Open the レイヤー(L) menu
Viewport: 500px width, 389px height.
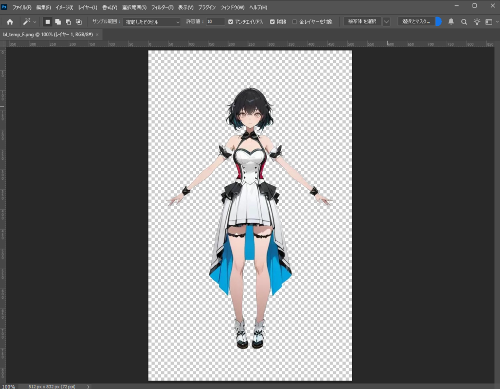tap(88, 8)
